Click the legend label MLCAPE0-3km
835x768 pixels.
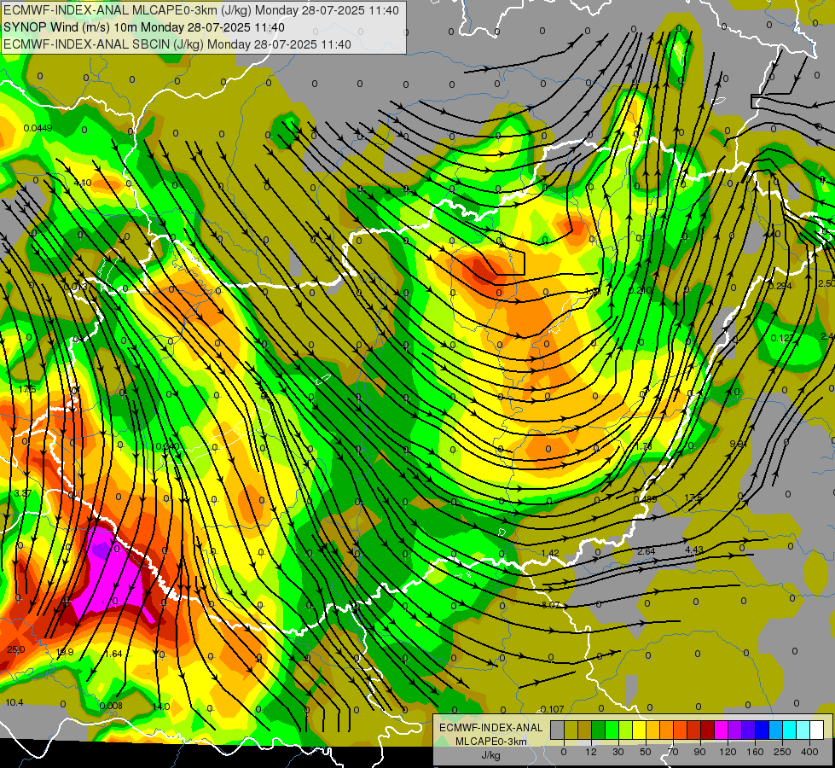pos(490,742)
